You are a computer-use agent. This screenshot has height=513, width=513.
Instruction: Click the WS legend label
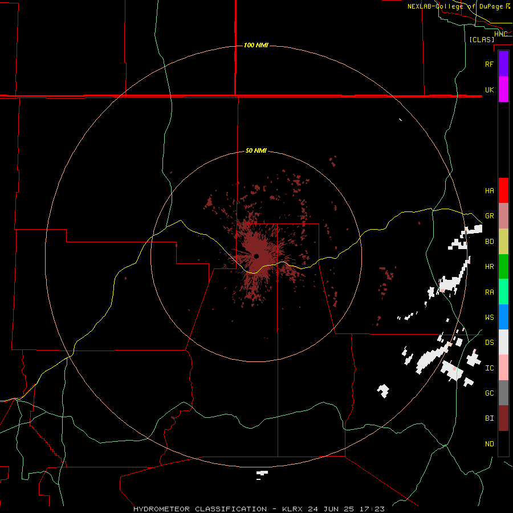[x=489, y=317]
